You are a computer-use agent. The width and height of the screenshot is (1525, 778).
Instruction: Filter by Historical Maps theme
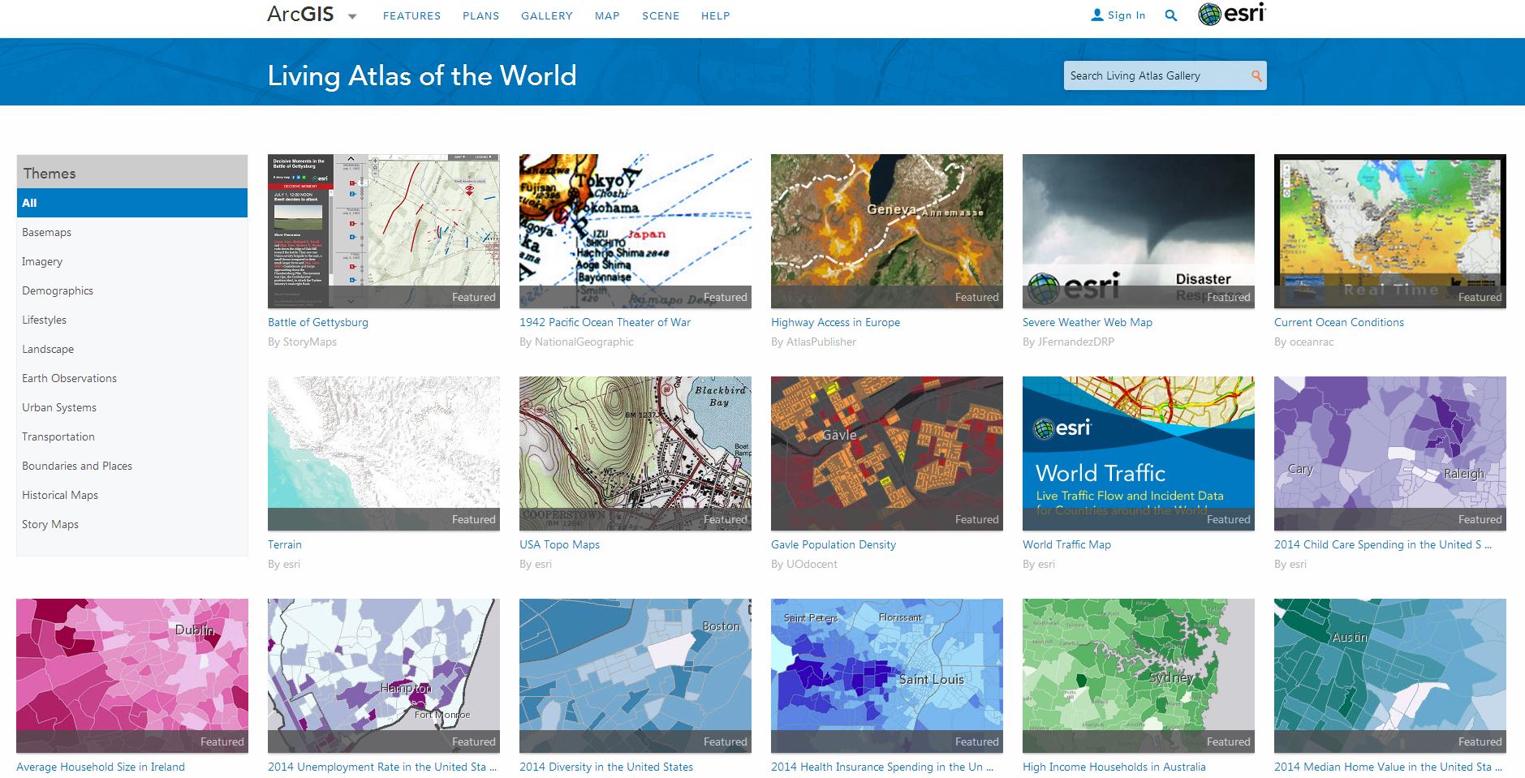(x=60, y=495)
